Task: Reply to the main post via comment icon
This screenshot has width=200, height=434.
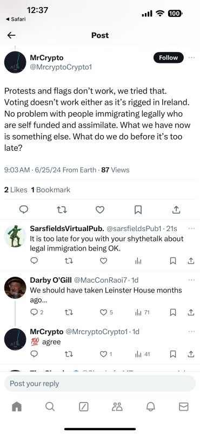Action: point(24,210)
